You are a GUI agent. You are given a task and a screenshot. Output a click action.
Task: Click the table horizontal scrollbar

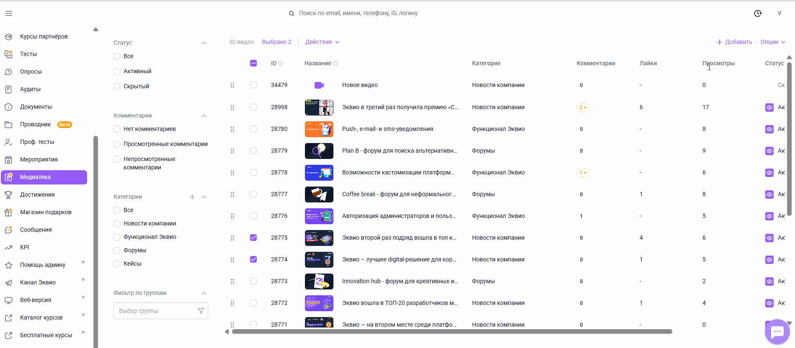click(x=452, y=332)
